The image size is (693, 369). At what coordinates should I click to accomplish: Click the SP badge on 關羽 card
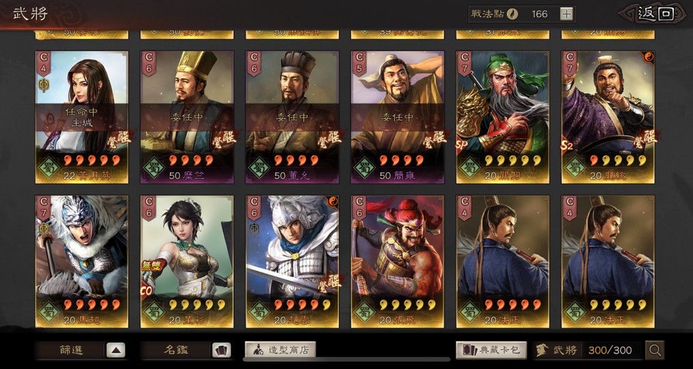click(x=462, y=144)
